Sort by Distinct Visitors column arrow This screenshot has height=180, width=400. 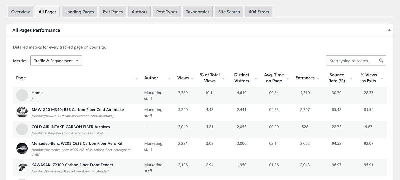click(256, 79)
